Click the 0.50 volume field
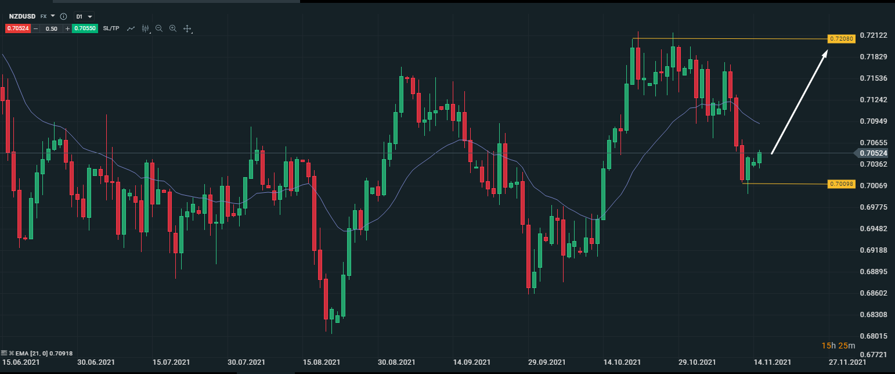 tap(51, 28)
